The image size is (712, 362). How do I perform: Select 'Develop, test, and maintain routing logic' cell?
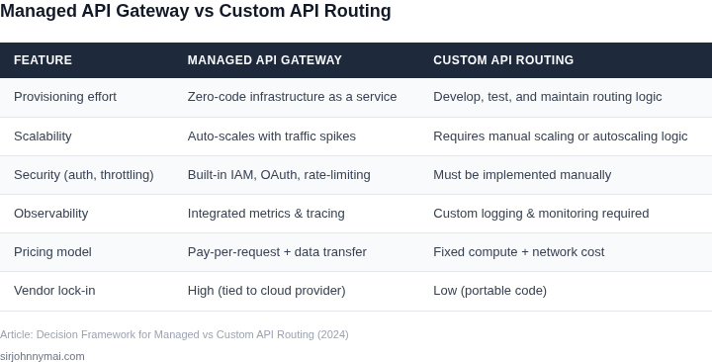pyautogui.click(x=548, y=97)
